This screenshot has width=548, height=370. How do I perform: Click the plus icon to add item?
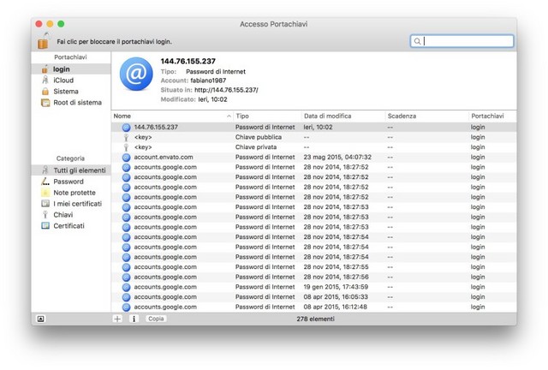coord(118,319)
